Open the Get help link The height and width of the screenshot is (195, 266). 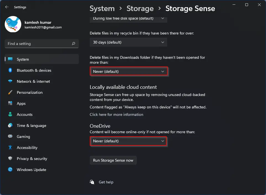pos(106,182)
